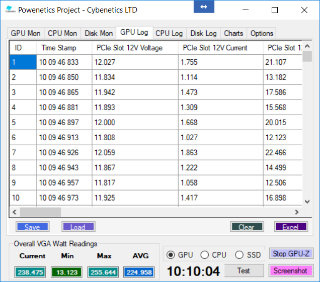Switch to the GPU Mon tab
The height and width of the screenshot is (282, 320).
pyautogui.click(x=26, y=33)
